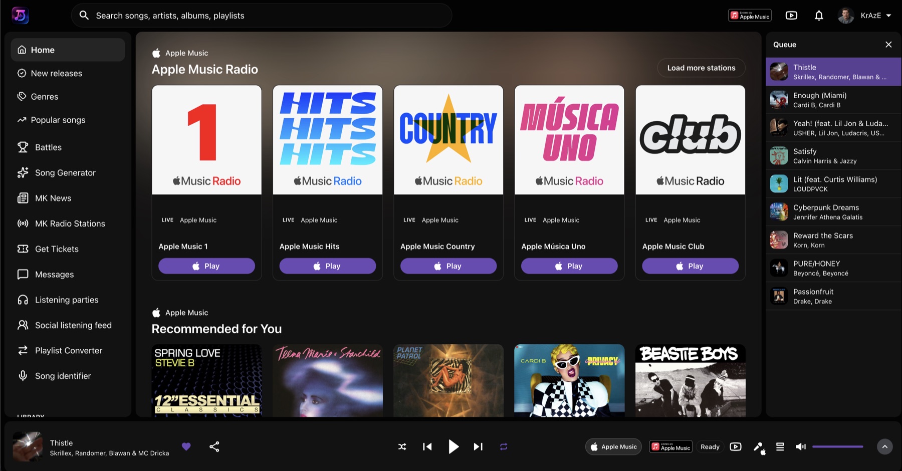Share the current track
902x471 pixels.
214,446
